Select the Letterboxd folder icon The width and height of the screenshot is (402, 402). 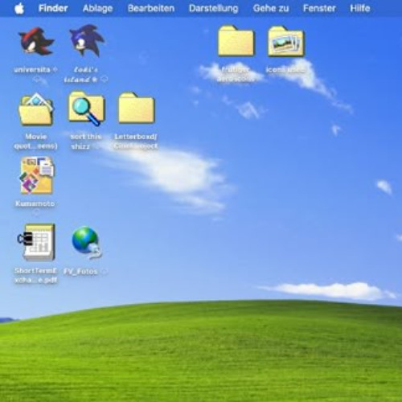[x=137, y=108]
